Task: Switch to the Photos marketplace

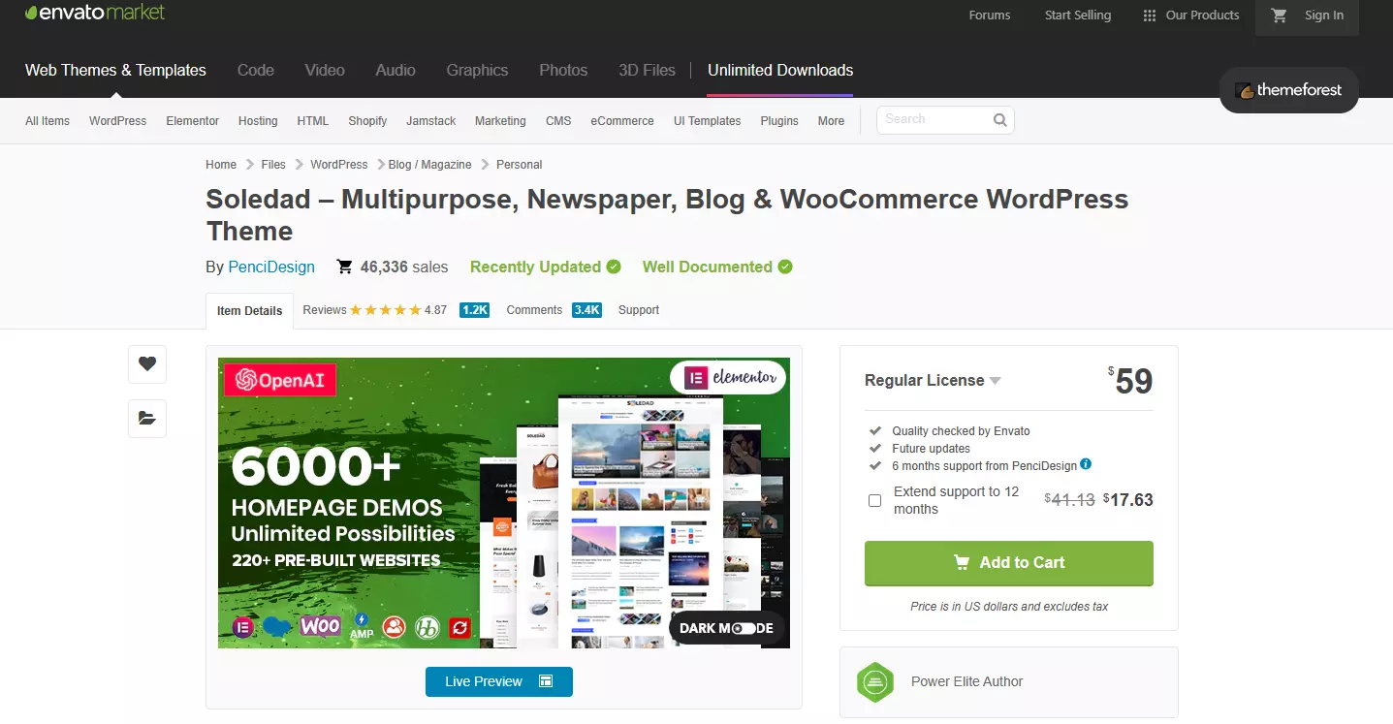Action: coord(563,70)
